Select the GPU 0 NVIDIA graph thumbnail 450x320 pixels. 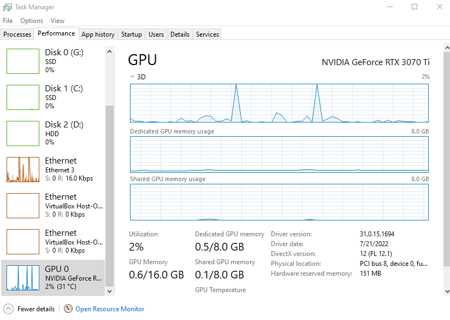click(23, 277)
